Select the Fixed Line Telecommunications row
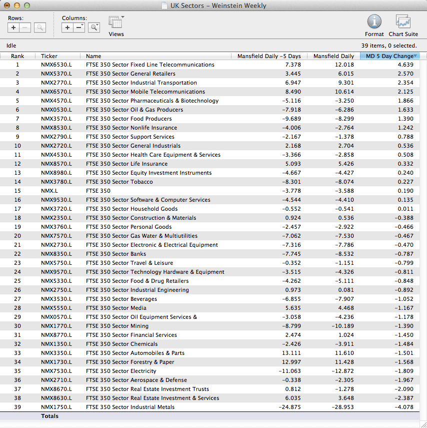The image size is (427, 428). coord(150,65)
